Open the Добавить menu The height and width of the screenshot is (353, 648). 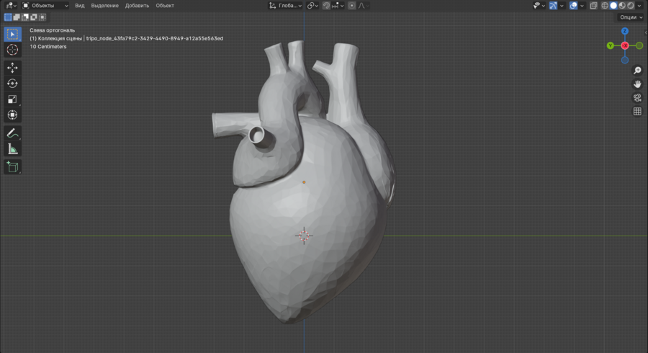coord(137,6)
